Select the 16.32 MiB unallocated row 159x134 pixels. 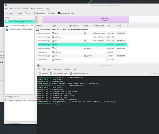[82, 59]
